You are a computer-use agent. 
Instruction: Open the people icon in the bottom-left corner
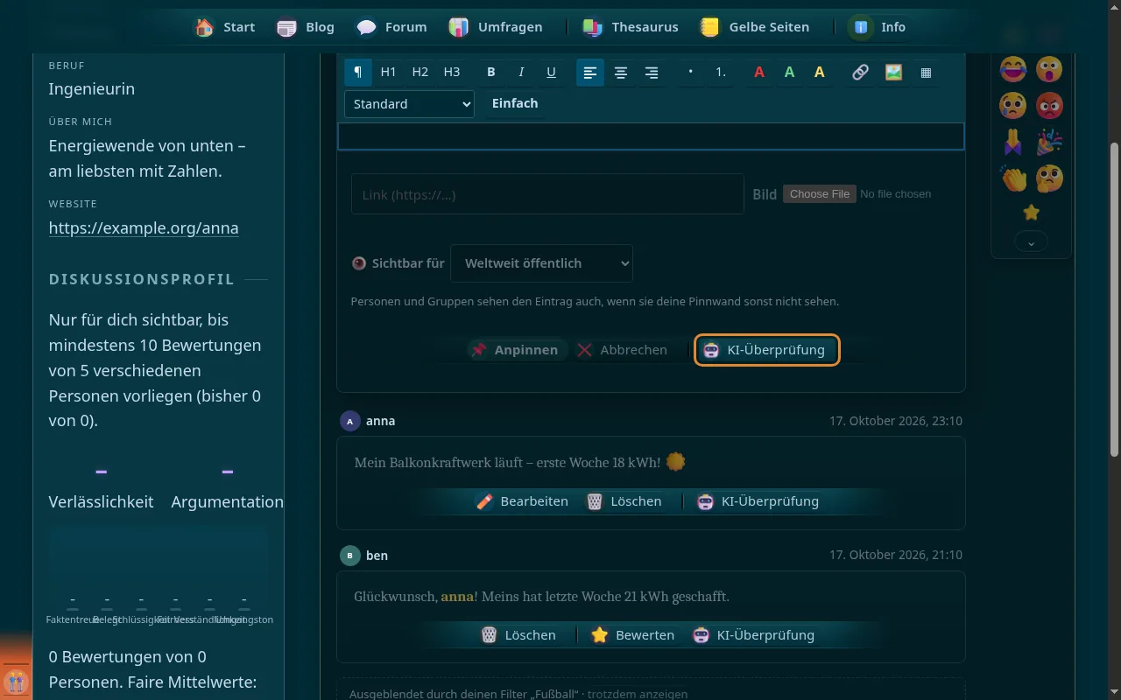coord(16,682)
